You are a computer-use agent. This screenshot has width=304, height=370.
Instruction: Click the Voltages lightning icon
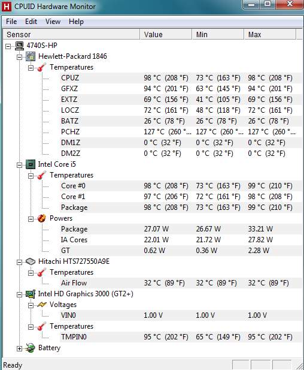[x=42, y=305]
